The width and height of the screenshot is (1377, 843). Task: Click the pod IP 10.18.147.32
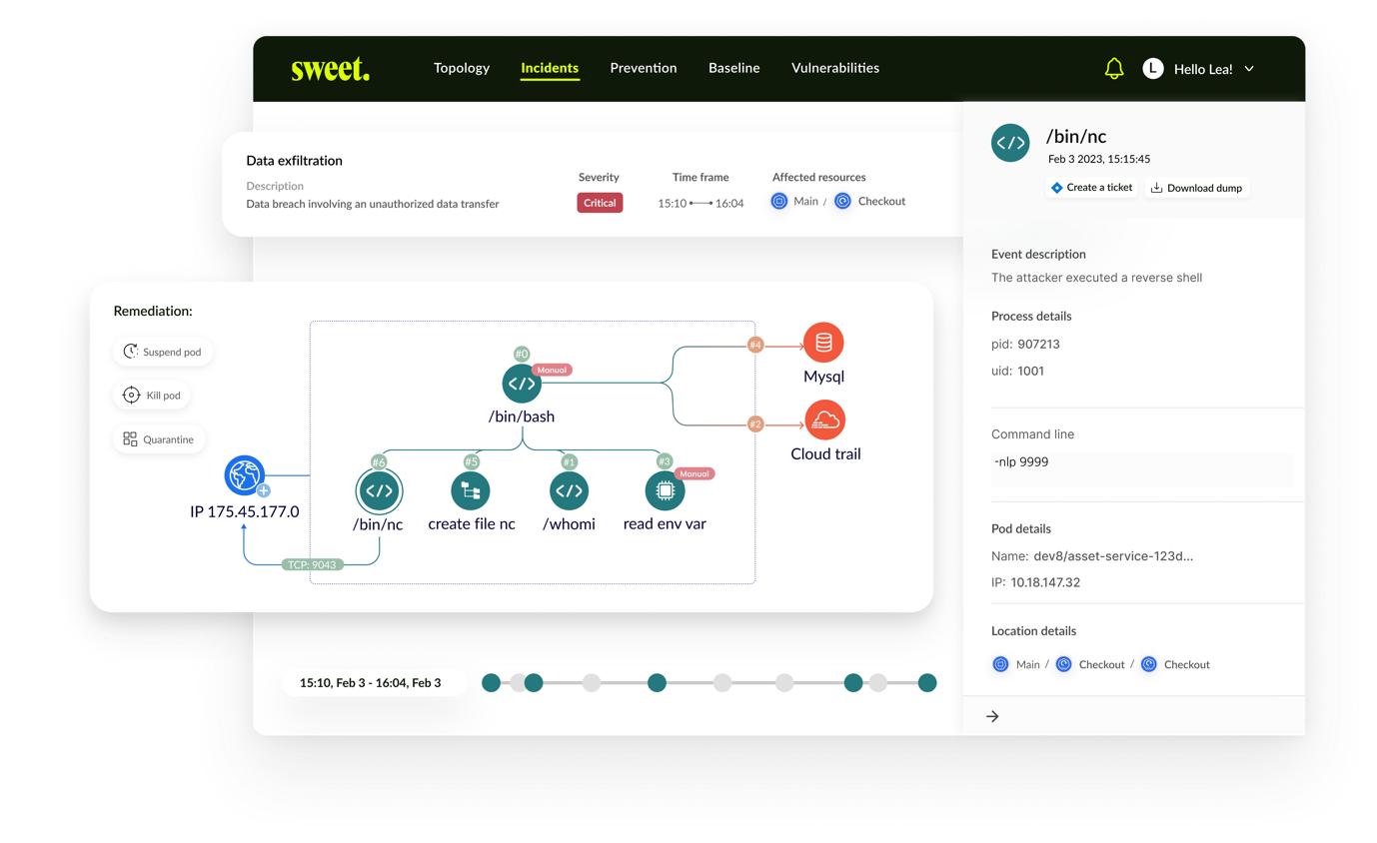pyautogui.click(x=1045, y=582)
